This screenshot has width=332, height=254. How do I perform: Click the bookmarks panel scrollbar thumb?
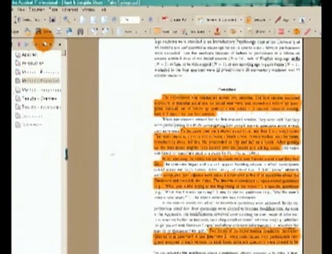[64, 53]
